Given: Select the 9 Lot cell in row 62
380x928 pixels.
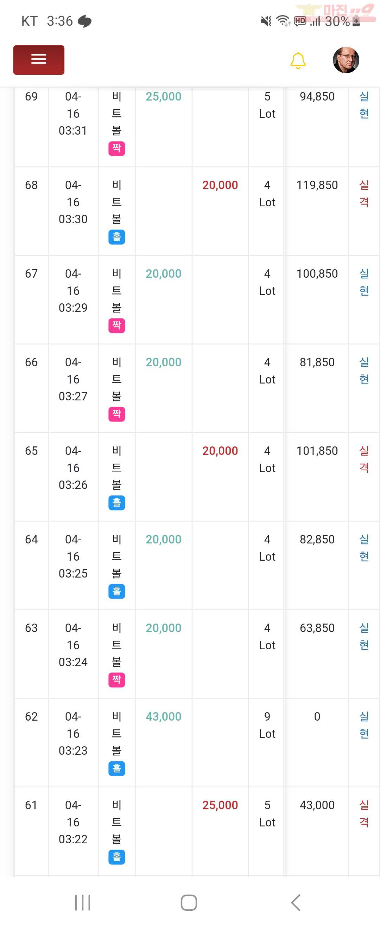Looking at the screenshot, I should pos(267,725).
